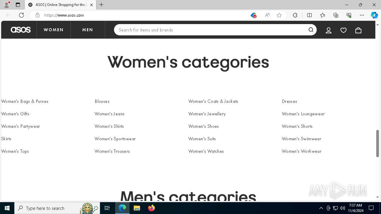381x214 pixels.
Task: Open Skirts link
Action: pyautogui.click(x=6, y=139)
